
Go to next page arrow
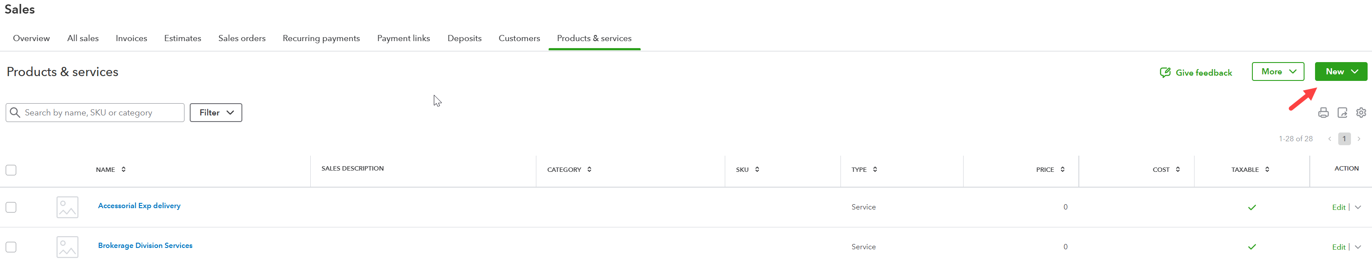click(1359, 139)
